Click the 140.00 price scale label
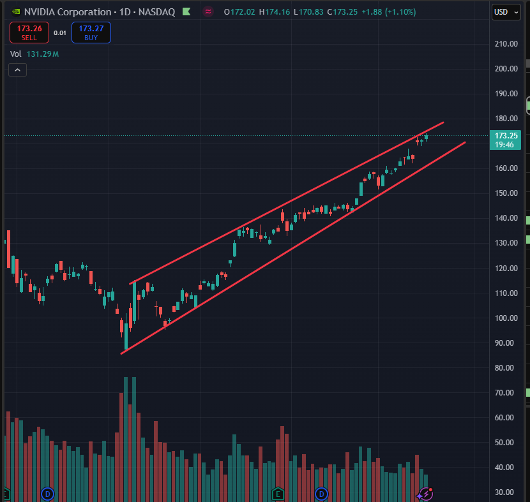Viewport: 530px width, 502px height. 506,218
